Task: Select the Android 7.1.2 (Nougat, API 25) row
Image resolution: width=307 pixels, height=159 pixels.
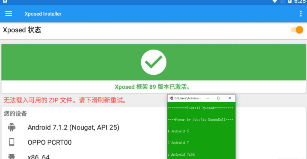Action: [x=73, y=127]
